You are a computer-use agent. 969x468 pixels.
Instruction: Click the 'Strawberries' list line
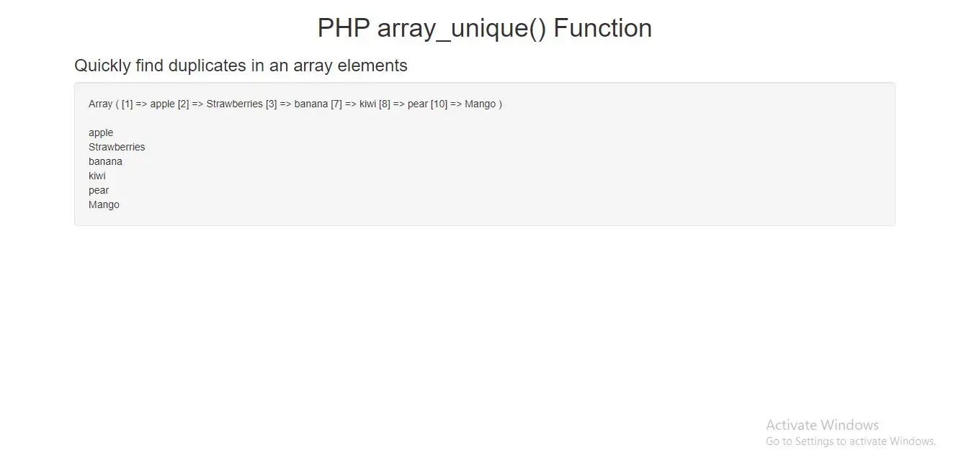point(117,147)
